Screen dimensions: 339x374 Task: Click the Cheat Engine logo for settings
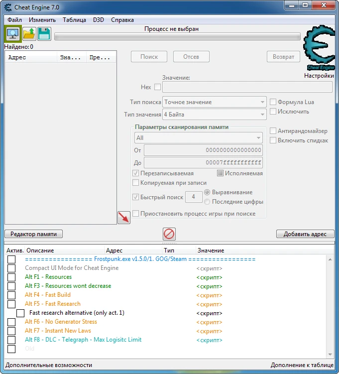(x=319, y=48)
